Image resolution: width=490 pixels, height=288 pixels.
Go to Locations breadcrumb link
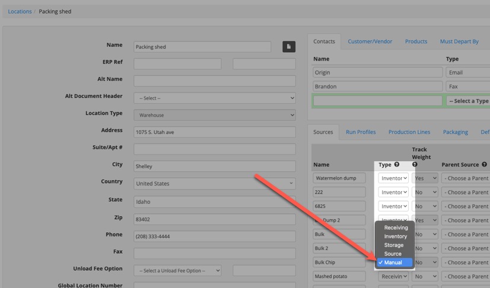(x=20, y=11)
